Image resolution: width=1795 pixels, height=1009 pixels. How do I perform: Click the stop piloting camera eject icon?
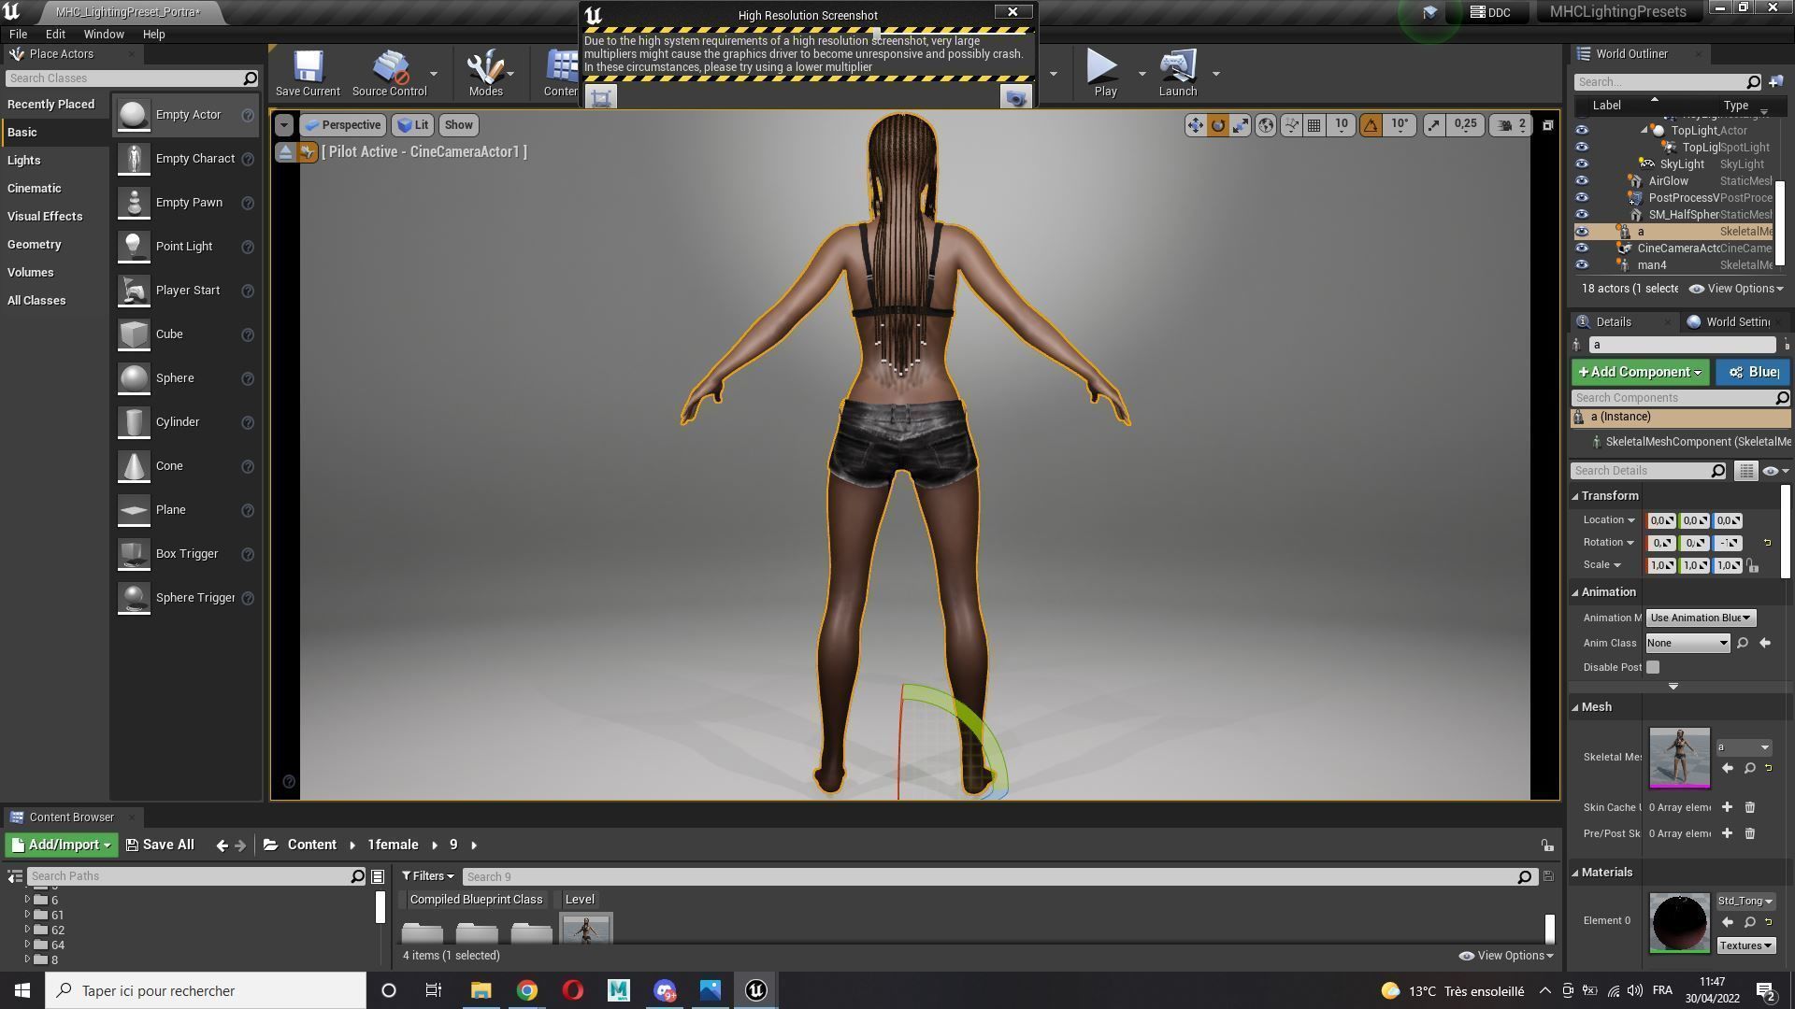285,152
